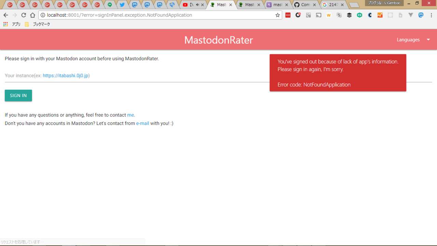Click the bookmark star icon in address bar
The height and width of the screenshot is (246, 437).
[x=278, y=15]
